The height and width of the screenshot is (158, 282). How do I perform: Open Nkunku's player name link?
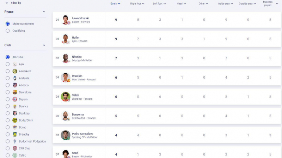[77, 57]
